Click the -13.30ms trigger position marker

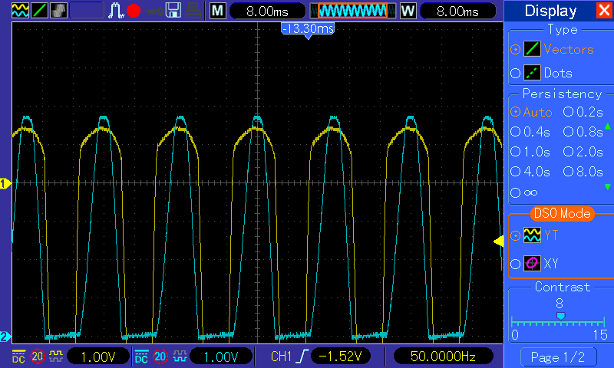pyautogui.click(x=308, y=28)
